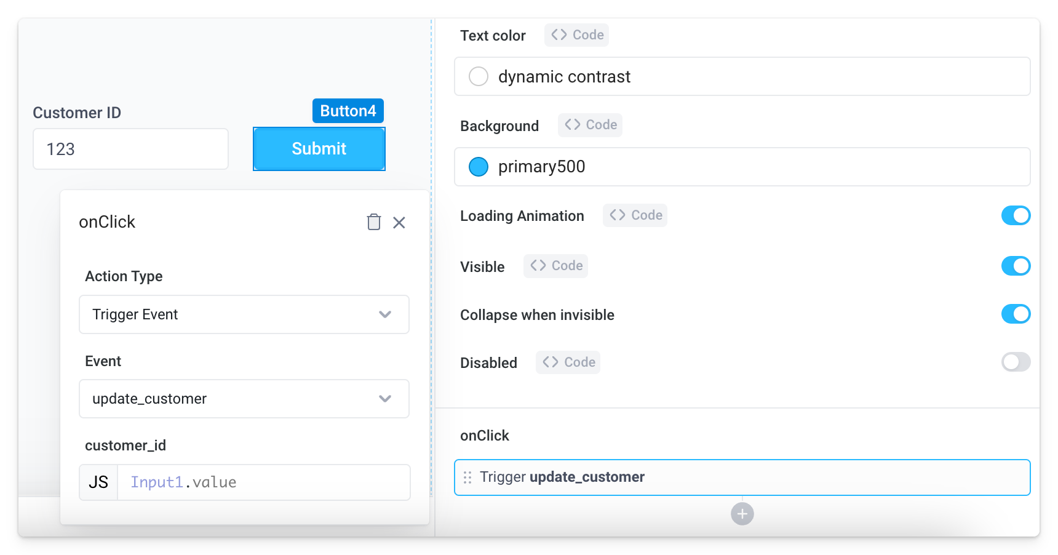Viewport: 1058px width, 555px height.
Task: Click the Code icon beside Disabled
Action: point(567,362)
